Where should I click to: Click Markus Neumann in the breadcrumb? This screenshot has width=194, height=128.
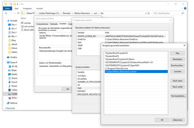(x=82, y=13)
